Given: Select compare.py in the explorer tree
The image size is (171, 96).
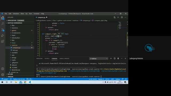Looking at the screenshot, I should click(17, 48).
